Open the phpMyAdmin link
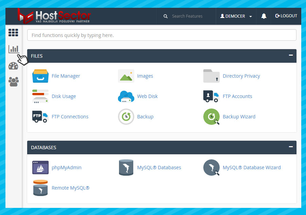The width and height of the screenshot is (306, 215). coord(66,168)
